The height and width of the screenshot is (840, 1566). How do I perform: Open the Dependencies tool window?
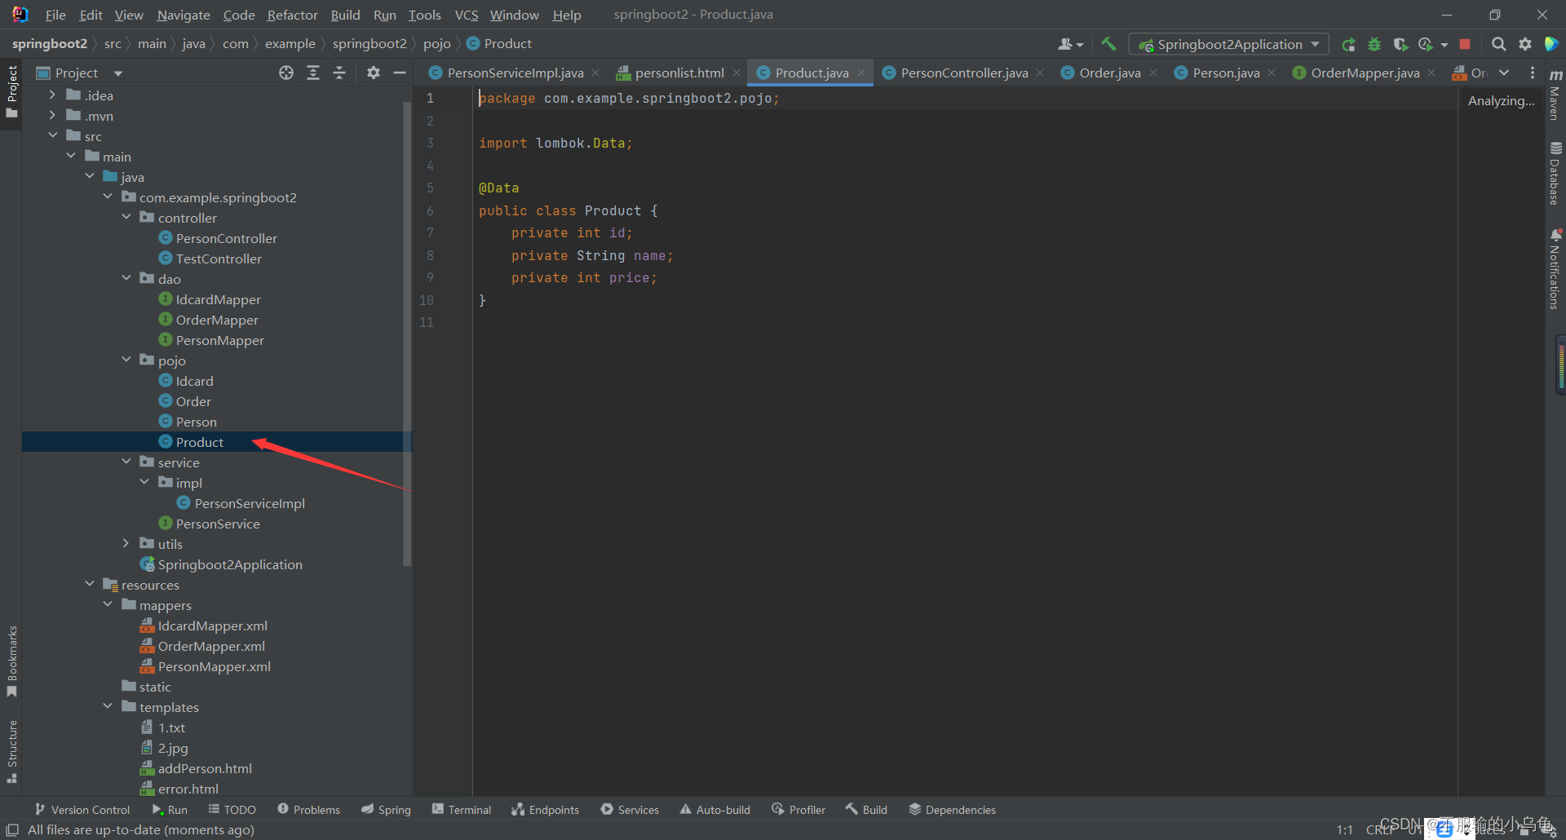click(952, 810)
